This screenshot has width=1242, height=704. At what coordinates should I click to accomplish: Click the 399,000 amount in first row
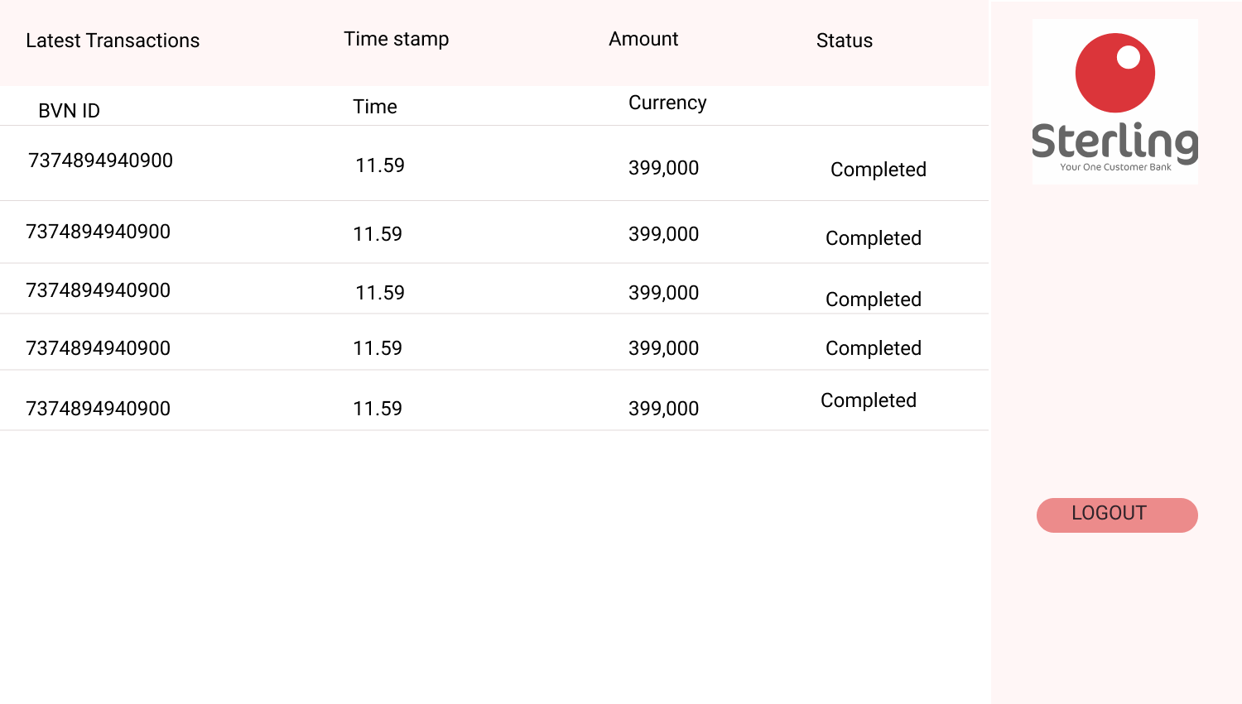(663, 168)
